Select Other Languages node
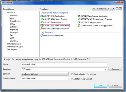 tap(14, 44)
